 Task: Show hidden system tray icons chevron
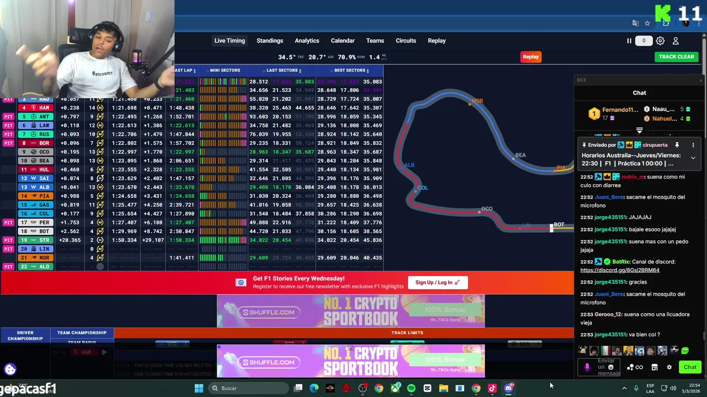tap(625, 388)
